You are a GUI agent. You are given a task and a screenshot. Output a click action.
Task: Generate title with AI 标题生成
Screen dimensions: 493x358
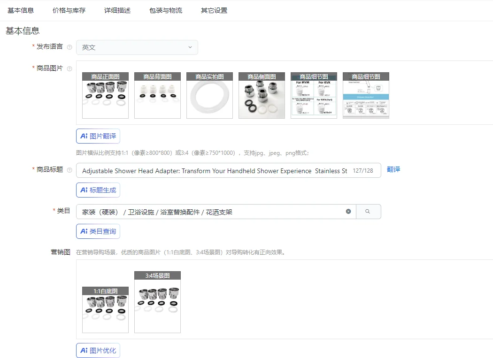pyautogui.click(x=98, y=190)
